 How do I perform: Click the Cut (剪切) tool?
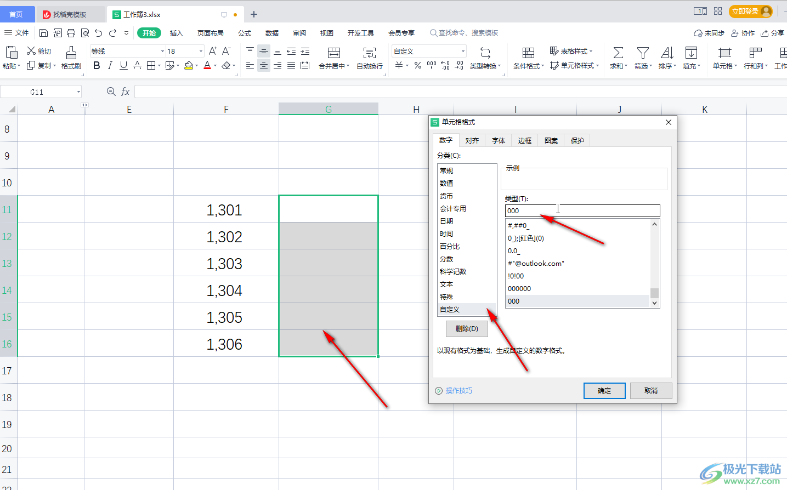click(39, 51)
